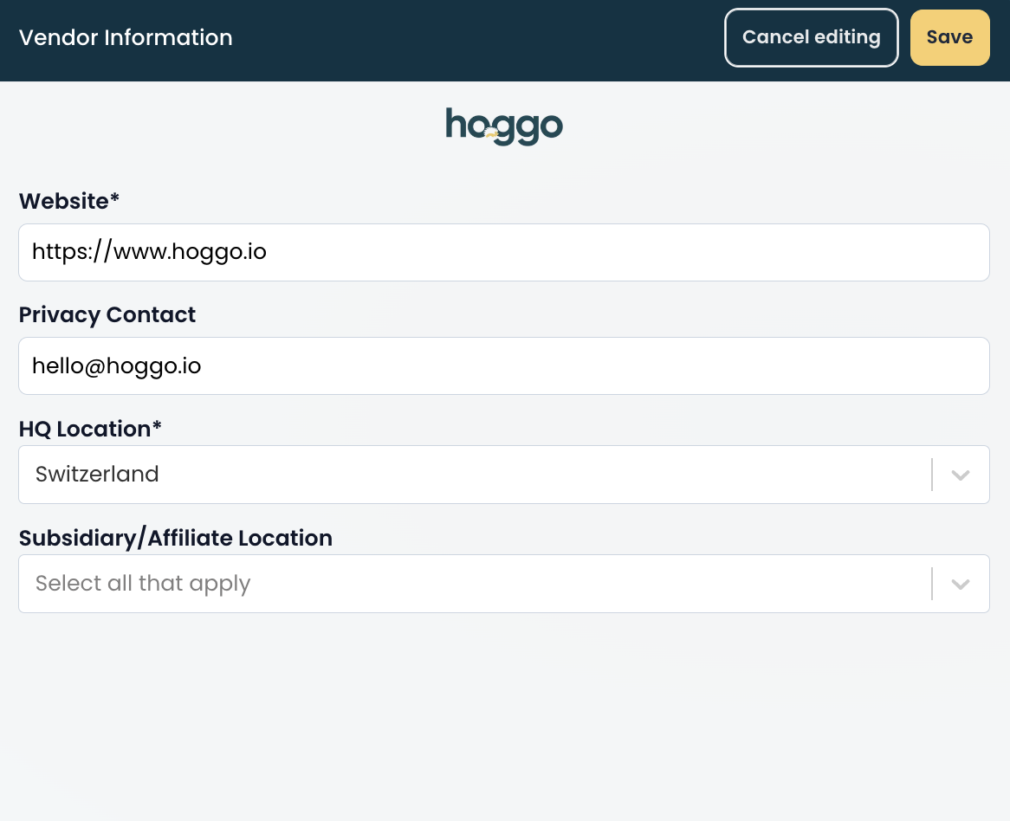Click the chevron icon on Subsidiary/Affiliate field
The image size is (1010, 821).
point(960,584)
